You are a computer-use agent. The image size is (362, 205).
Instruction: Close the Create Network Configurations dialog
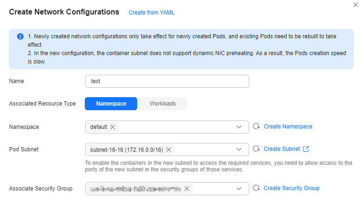click(355, 5)
